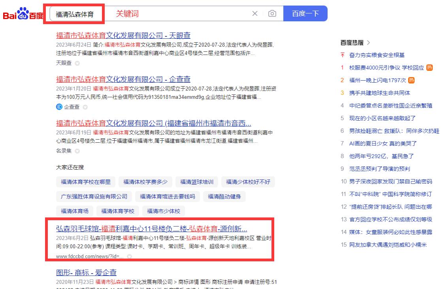441x289 pixels.
Task: Open hot topic 校服费4000元引争议 学校回应
Action: pyautogui.click(x=386, y=68)
